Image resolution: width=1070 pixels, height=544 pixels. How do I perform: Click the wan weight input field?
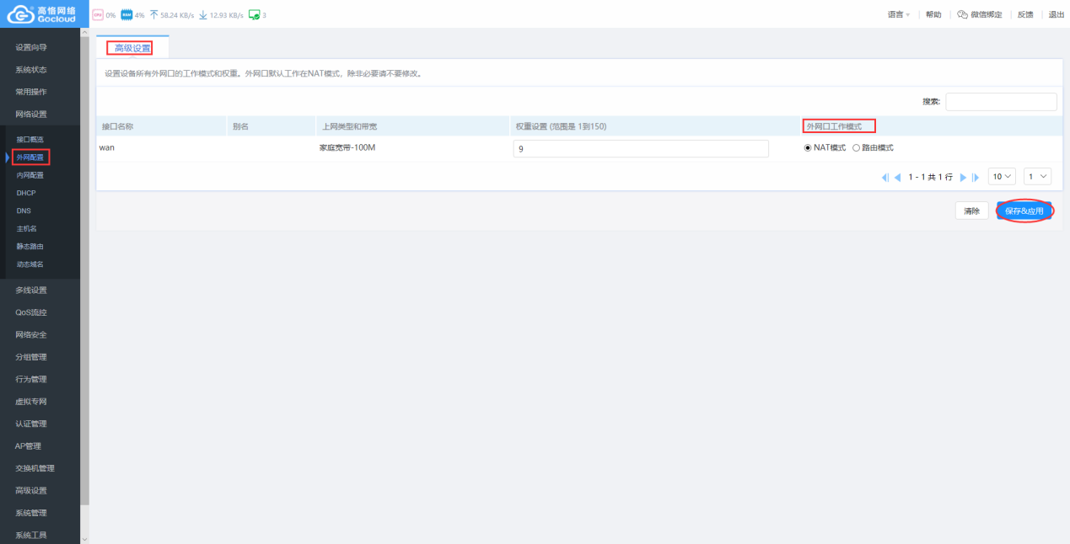click(640, 149)
